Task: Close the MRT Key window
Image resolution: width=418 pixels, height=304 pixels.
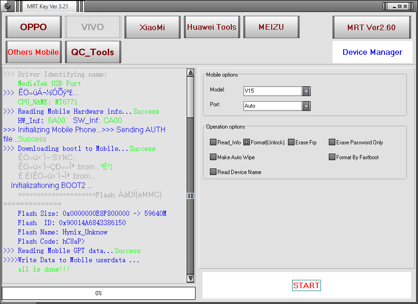Action: pyautogui.click(x=405, y=6)
